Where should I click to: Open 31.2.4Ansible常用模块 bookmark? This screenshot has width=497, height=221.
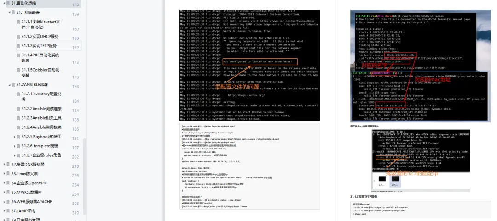[41, 127]
